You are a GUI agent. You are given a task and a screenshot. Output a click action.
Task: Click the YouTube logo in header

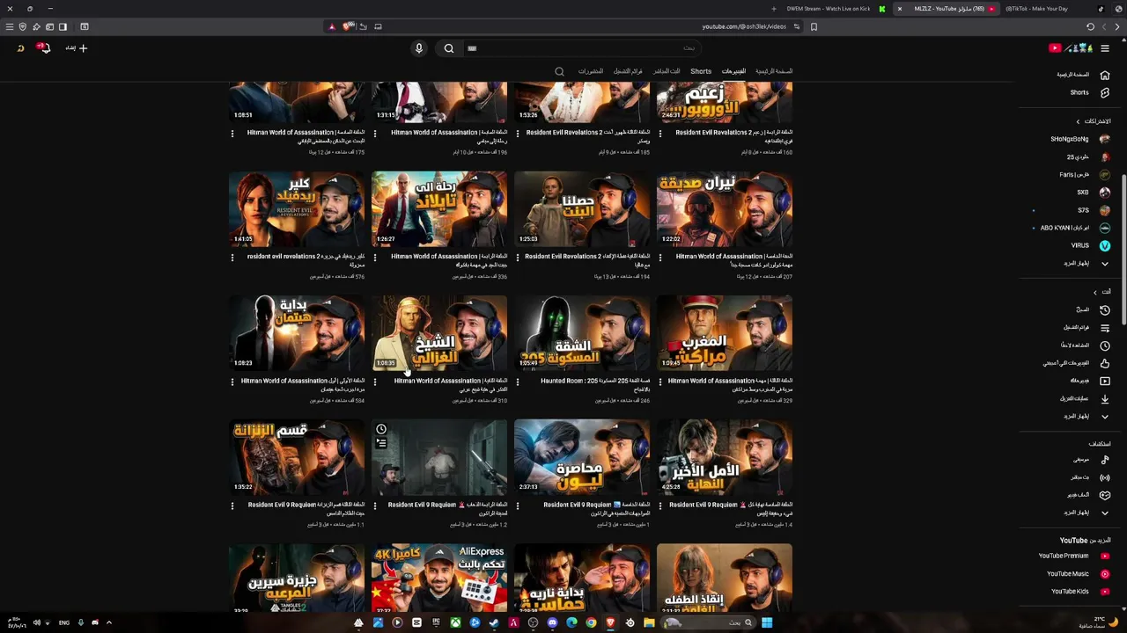tap(1072, 48)
